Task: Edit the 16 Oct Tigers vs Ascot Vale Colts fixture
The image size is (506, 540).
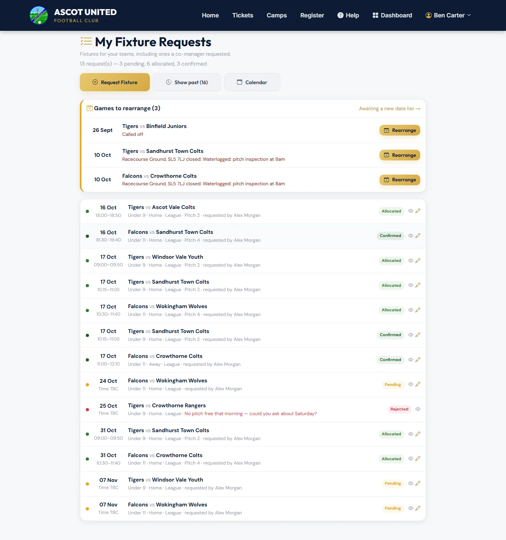Action: point(418,211)
